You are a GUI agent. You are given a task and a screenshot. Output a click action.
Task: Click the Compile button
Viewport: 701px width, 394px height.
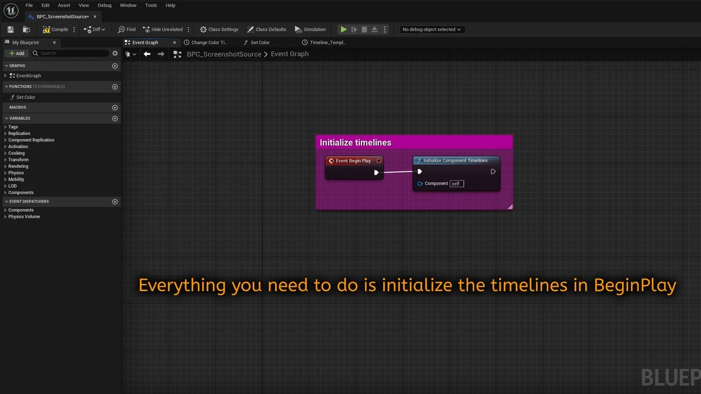[x=55, y=30]
